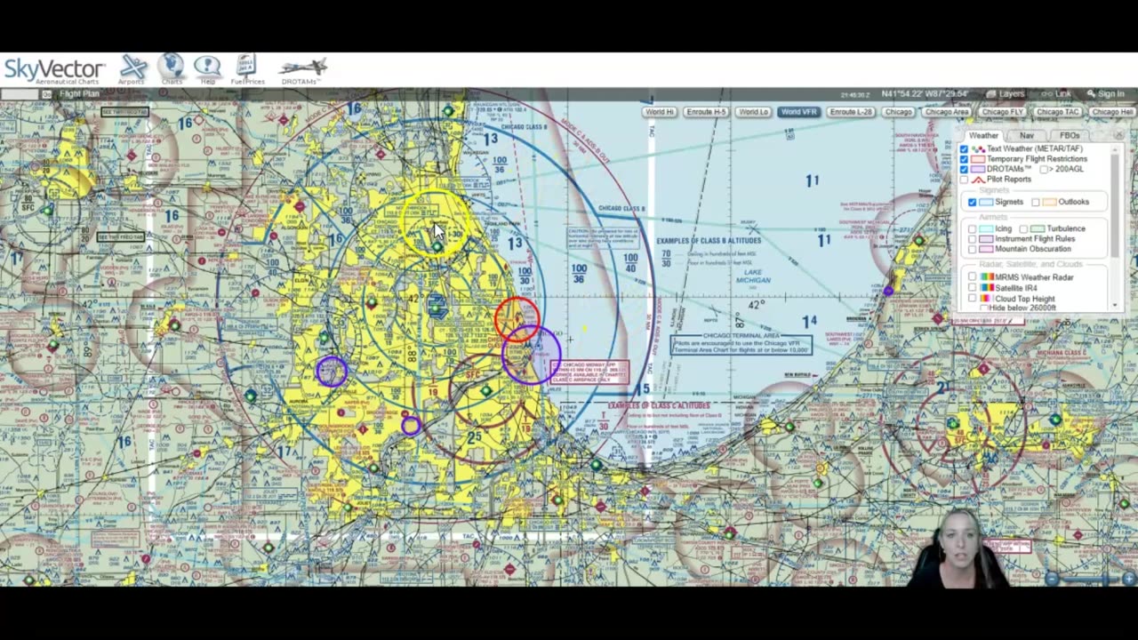The height and width of the screenshot is (640, 1138).
Task: Click the Sigmets blue color swatch
Action: (x=987, y=202)
